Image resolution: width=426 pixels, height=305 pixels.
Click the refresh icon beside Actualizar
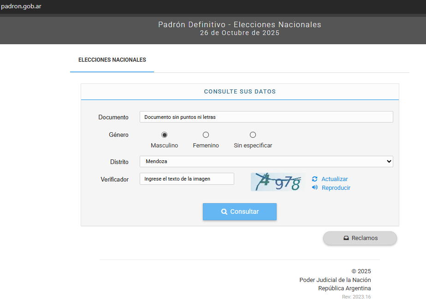click(x=314, y=179)
